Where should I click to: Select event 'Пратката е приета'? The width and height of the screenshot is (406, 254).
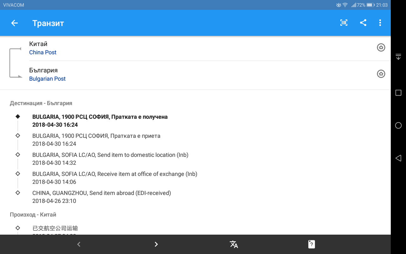[96, 140]
